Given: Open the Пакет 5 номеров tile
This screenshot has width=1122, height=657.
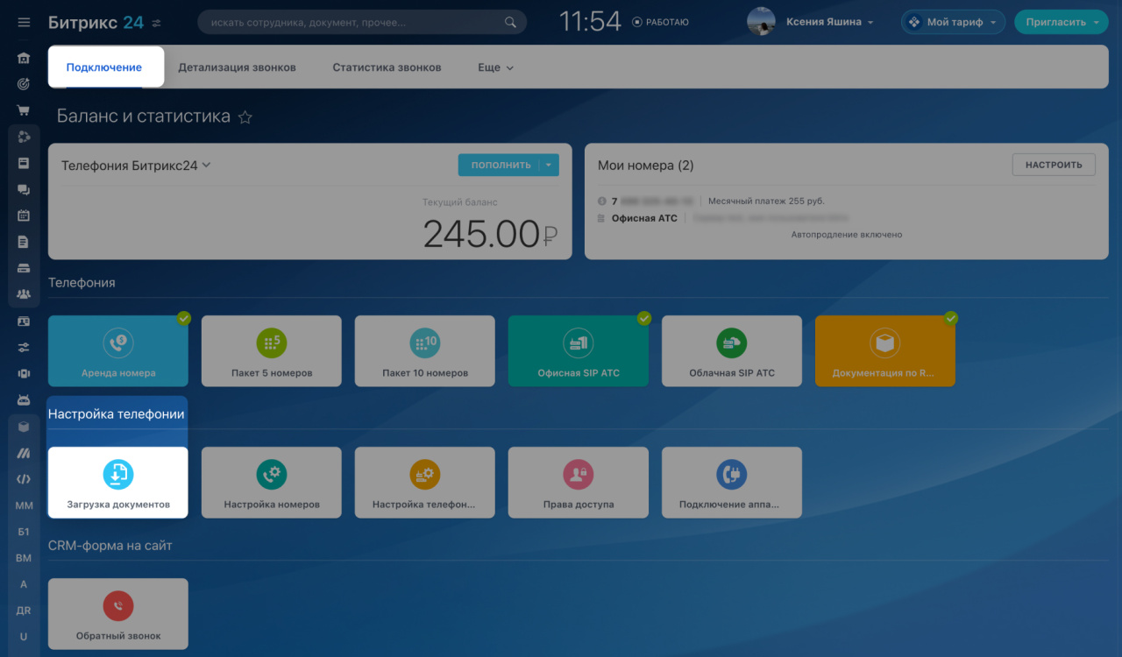Looking at the screenshot, I should (272, 351).
